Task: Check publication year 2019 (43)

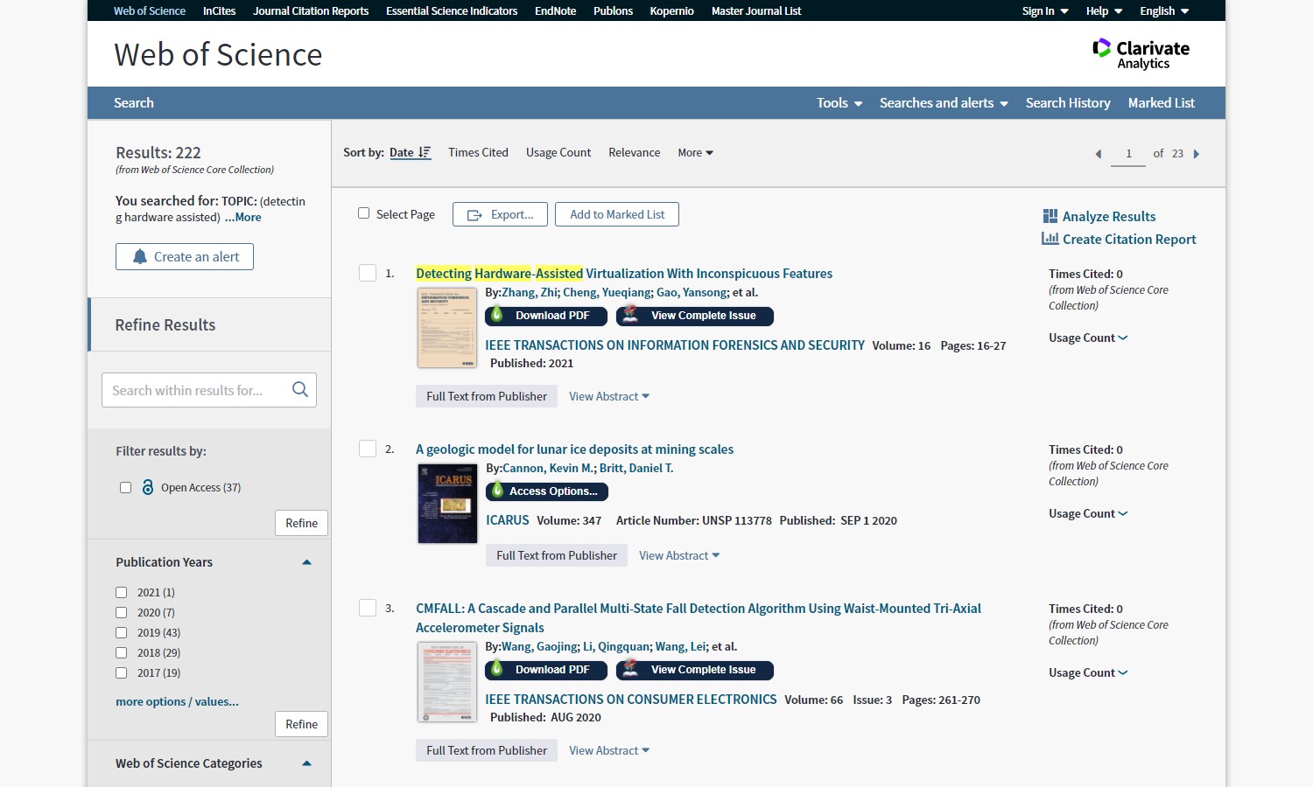Action: coord(122,632)
